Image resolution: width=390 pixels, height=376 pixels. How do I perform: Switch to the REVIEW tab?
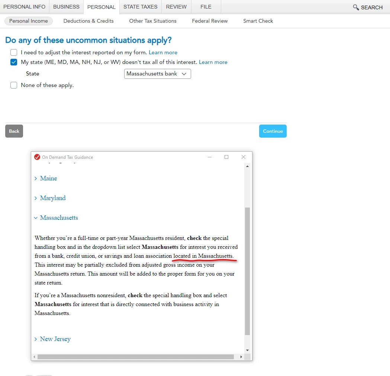point(176,7)
